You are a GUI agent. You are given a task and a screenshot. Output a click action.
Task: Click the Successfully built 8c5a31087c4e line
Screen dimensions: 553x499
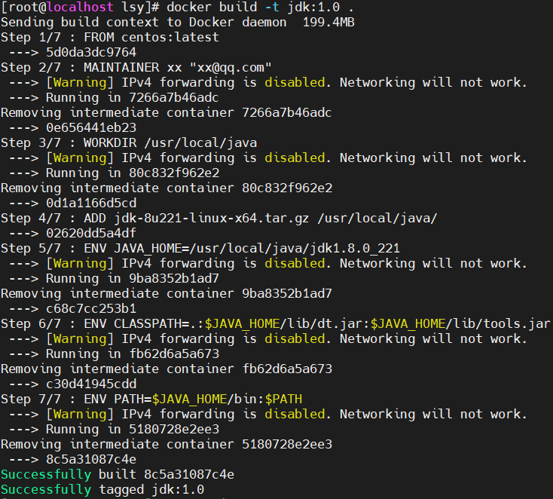[118, 475]
